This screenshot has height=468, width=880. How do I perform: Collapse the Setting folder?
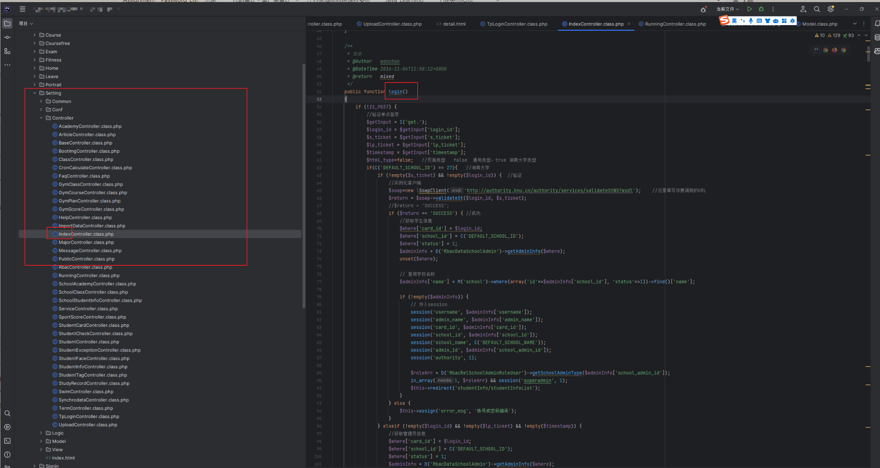click(x=35, y=93)
